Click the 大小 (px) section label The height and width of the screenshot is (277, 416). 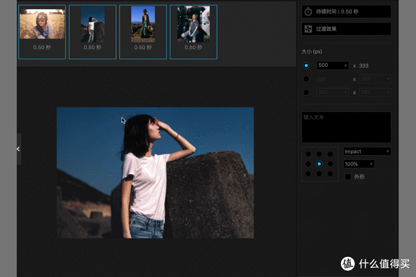coord(312,51)
